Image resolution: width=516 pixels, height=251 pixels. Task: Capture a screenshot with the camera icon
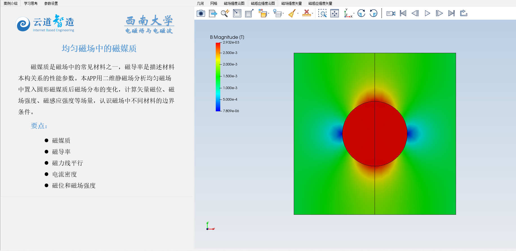[201, 13]
